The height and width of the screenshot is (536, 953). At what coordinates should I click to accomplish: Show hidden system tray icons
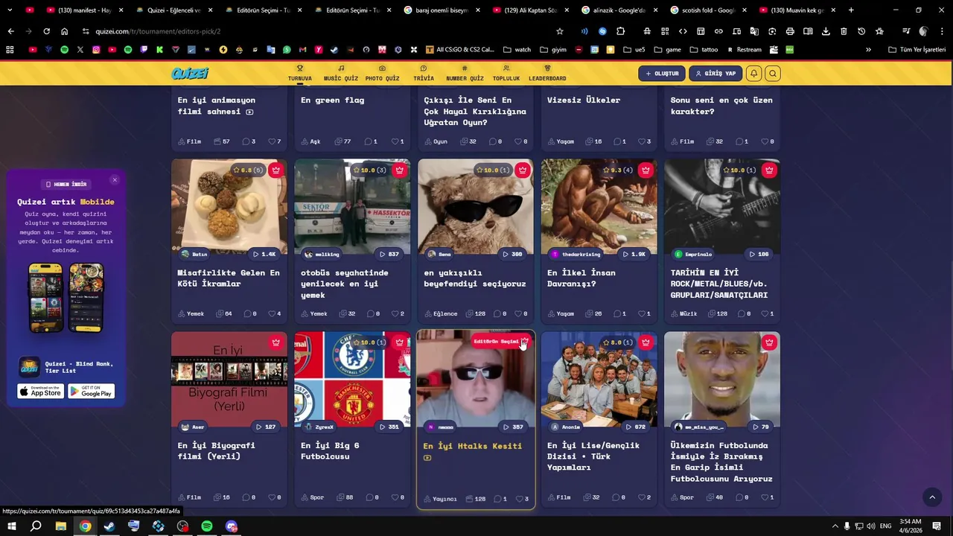[x=835, y=526]
